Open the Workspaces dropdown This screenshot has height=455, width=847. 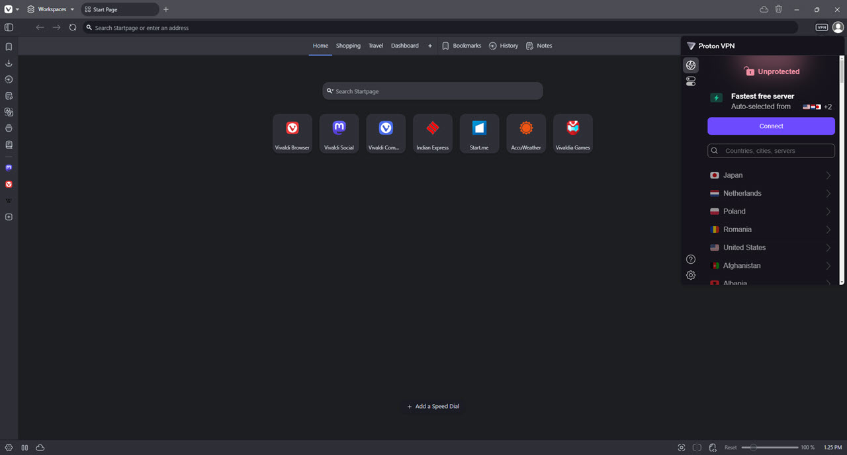click(50, 9)
